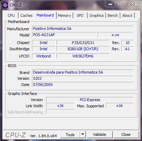The height and width of the screenshot is (141, 142).
Task: Click the Max. Supported label
Action: tap(90, 106)
